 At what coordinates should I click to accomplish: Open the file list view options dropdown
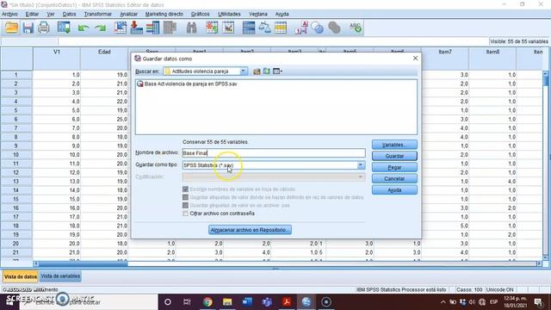(x=277, y=71)
